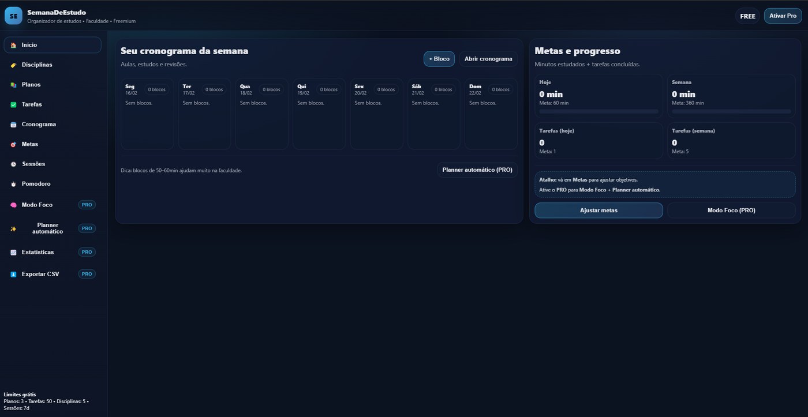Viewport: 808px width, 417px height.
Task: Click the green checkmark icon for Tarefas
Action: [x=13, y=105]
